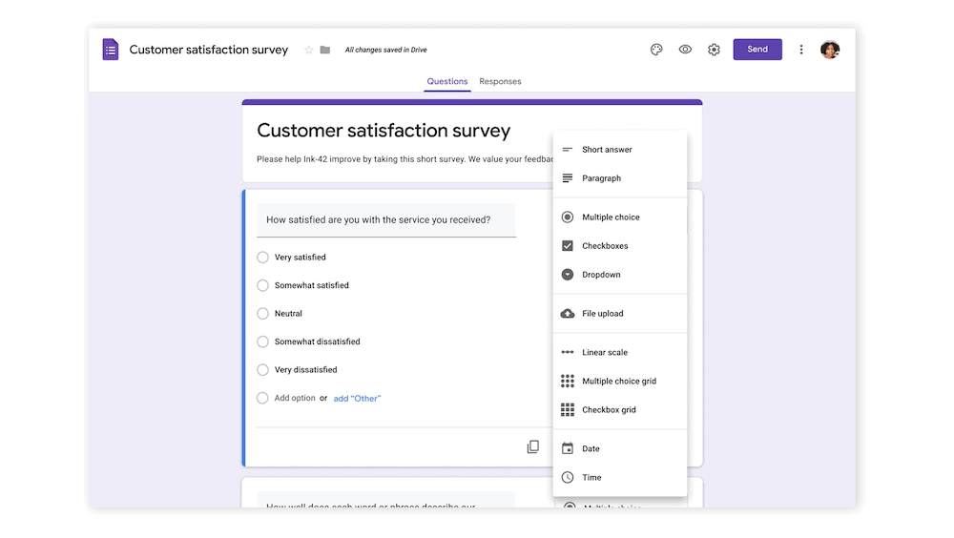The width and height of the screenshot is (954, 538).
Task: Click the Very dissatisfied option label
Action: click(x=305, y=369)
